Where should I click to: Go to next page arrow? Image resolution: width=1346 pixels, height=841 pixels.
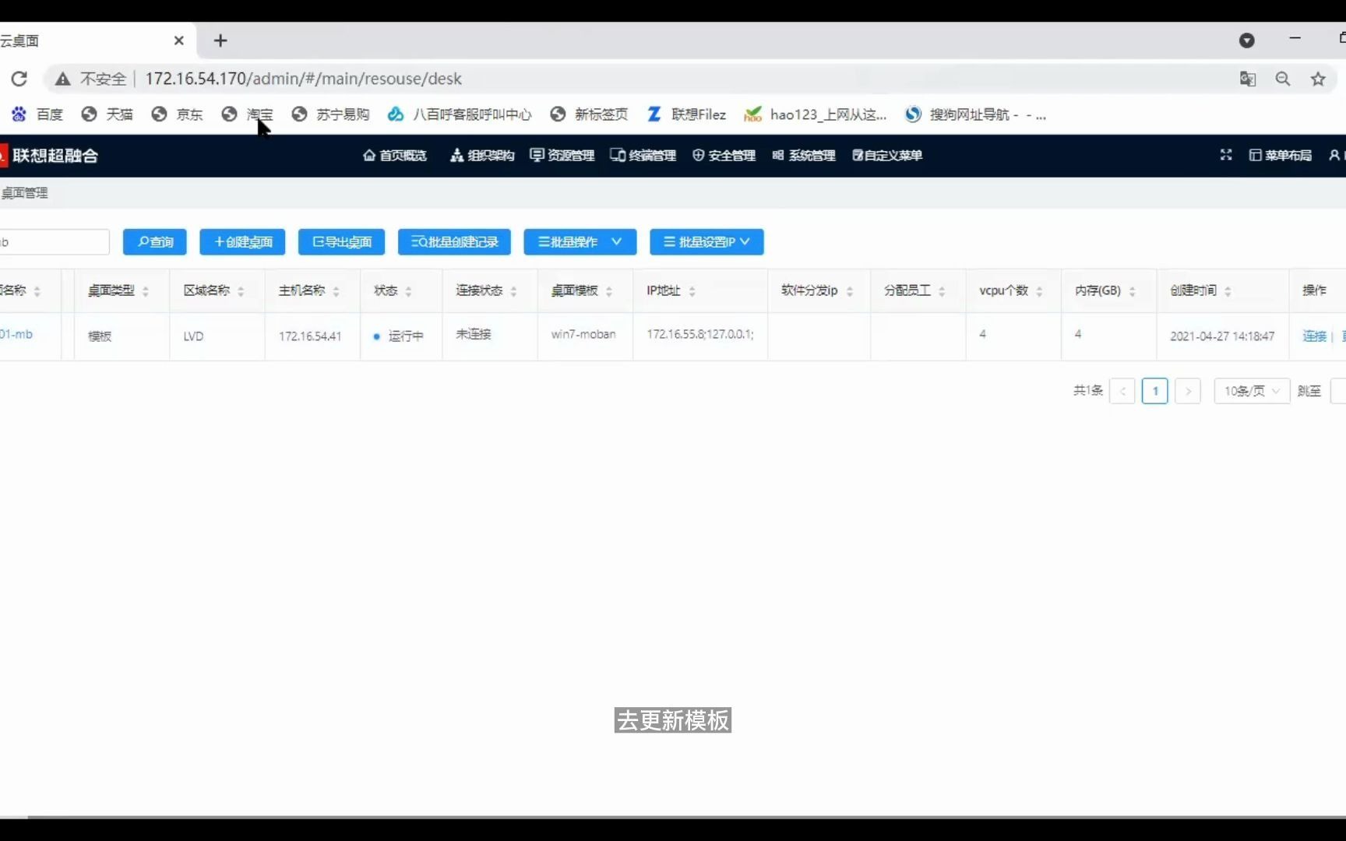tap(1188, 391)
